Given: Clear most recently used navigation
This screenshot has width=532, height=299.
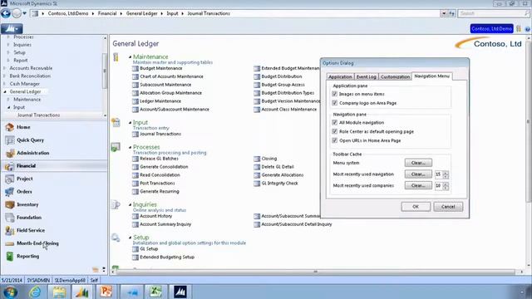Looking at the screenshot, I should (x=418, y=174).
